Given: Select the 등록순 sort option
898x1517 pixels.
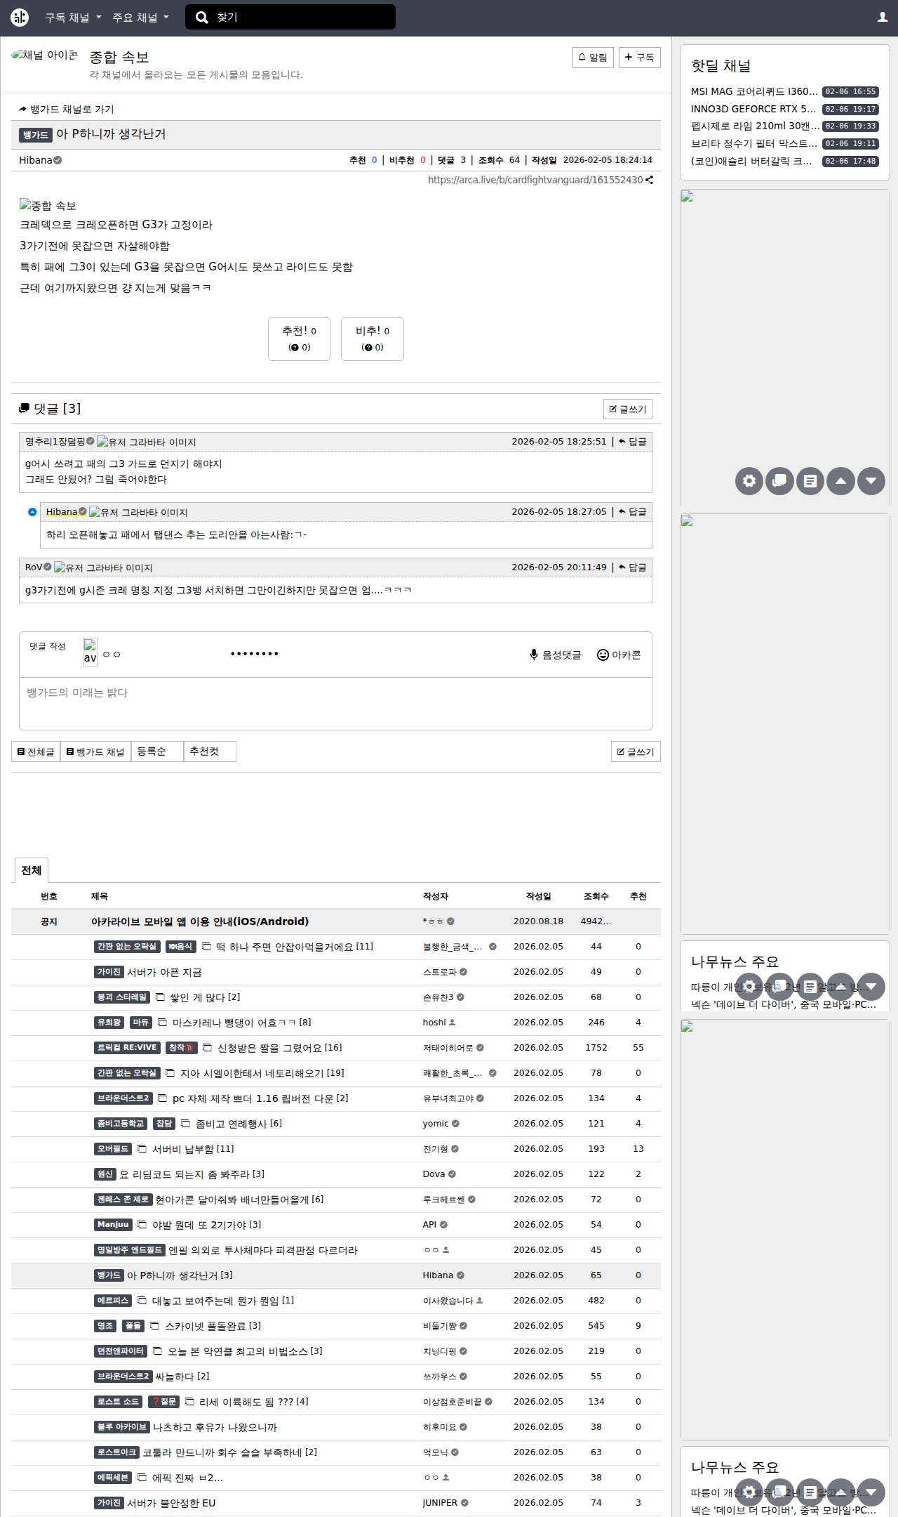Looking at the screenshot, I should [x=157, y=751].
